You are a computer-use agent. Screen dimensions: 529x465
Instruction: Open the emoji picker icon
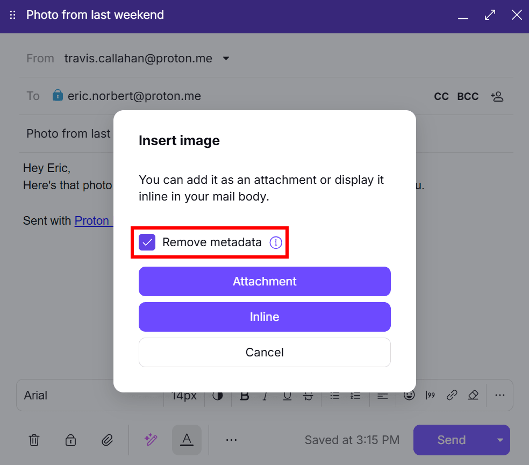(409, 395)
